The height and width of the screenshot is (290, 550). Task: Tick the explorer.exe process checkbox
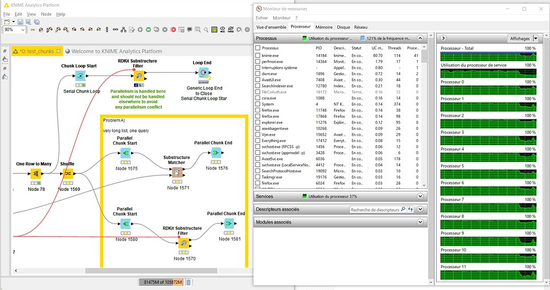point(258,122)
